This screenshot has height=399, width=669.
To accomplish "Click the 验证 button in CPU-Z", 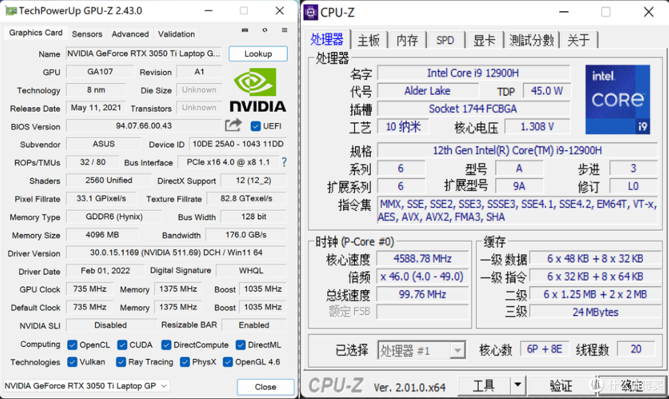I will coord(561,385).
